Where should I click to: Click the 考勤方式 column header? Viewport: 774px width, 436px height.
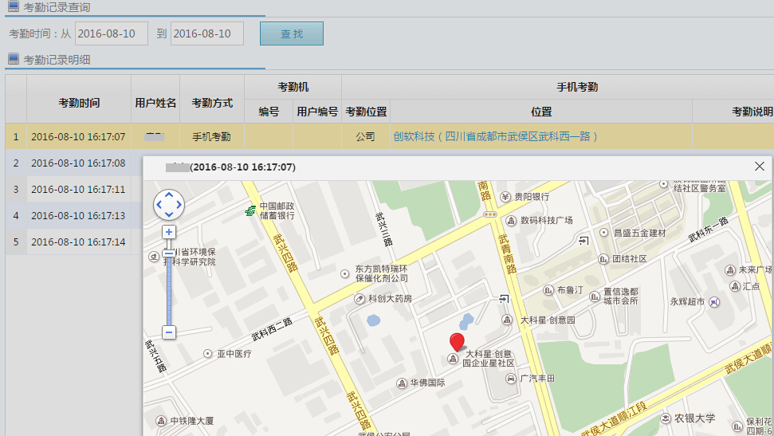(212, 103)
